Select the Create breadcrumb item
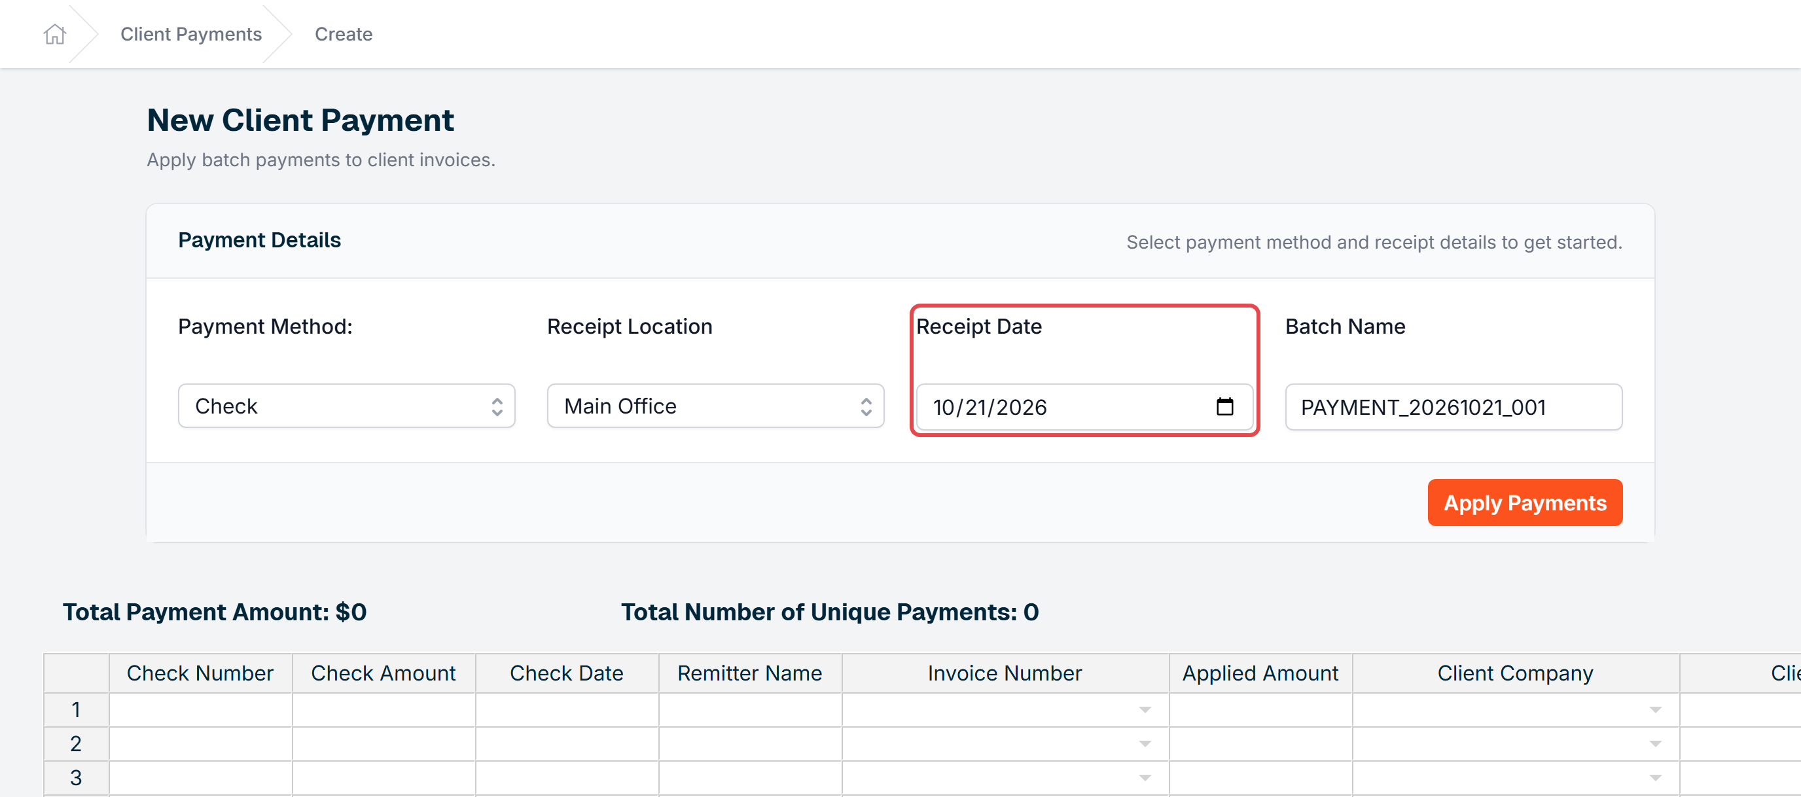This screenshot has width=1801, height=797. tap(344, 34)
